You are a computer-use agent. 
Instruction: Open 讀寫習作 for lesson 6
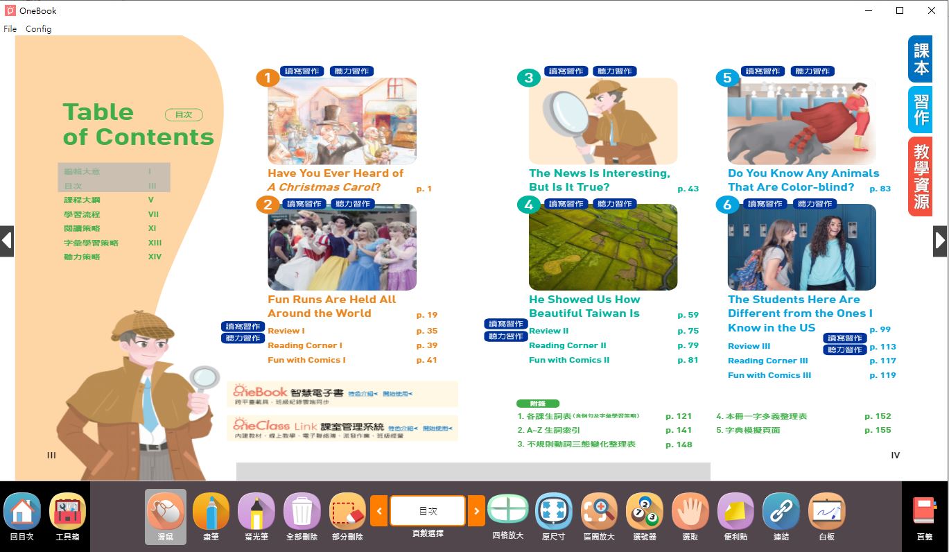tap(766, 204)
